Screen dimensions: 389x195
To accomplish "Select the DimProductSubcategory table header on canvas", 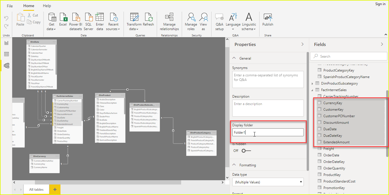I will [145, 105].
